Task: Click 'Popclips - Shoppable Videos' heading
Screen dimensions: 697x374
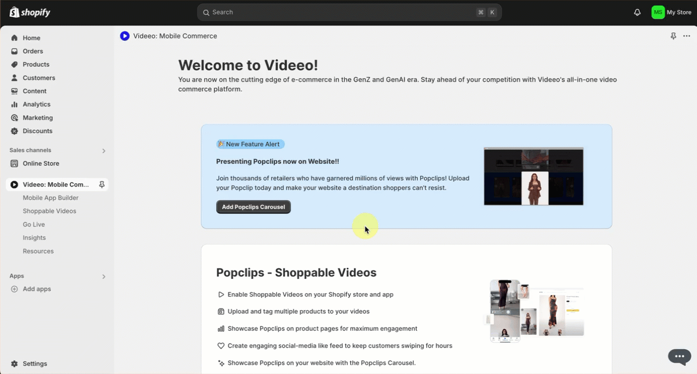Action: coord(296,273)
